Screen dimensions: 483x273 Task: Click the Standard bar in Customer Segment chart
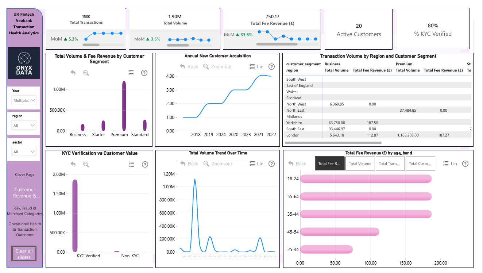[145, 125]
